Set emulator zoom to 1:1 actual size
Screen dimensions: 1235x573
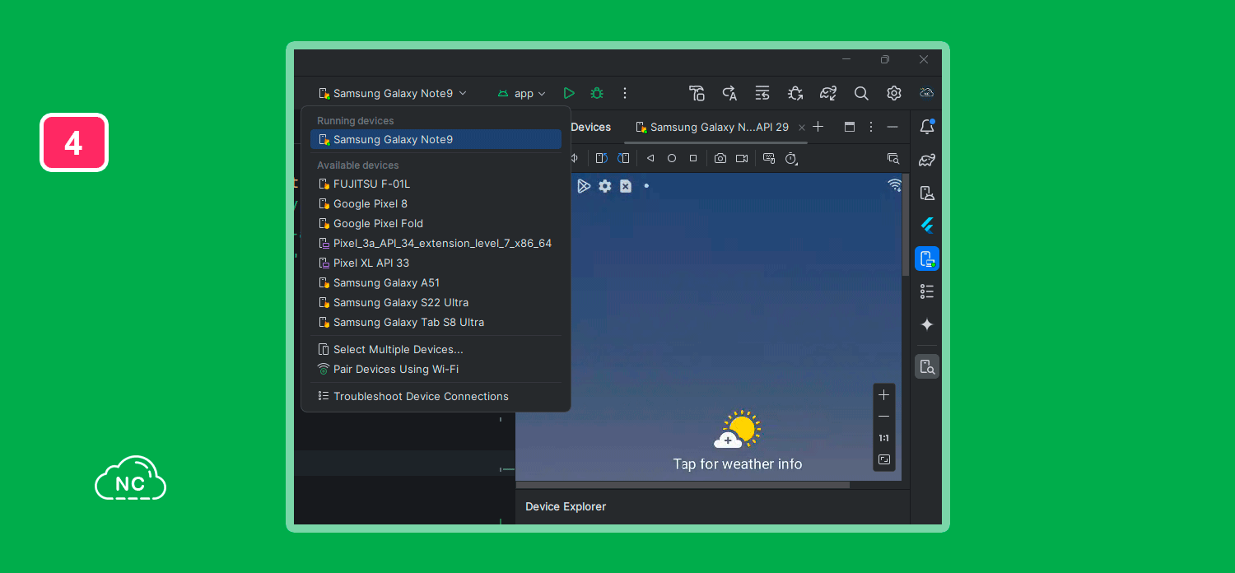[x=884, y=438]
